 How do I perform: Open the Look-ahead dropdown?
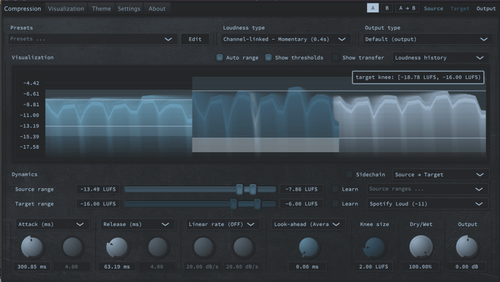tap(308, 224)
